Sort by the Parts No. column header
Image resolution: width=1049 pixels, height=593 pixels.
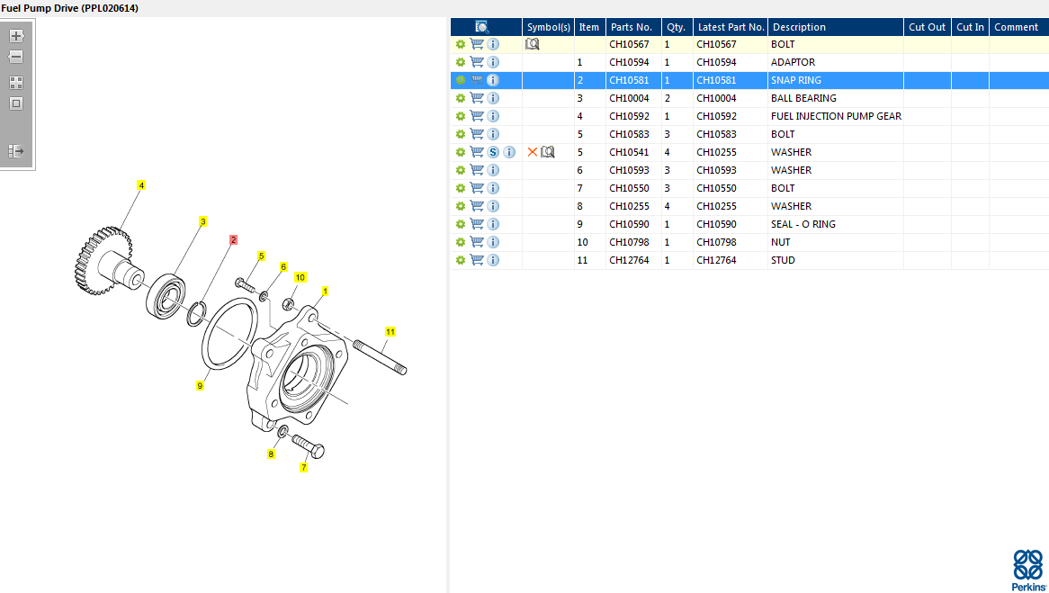point(631,27)
